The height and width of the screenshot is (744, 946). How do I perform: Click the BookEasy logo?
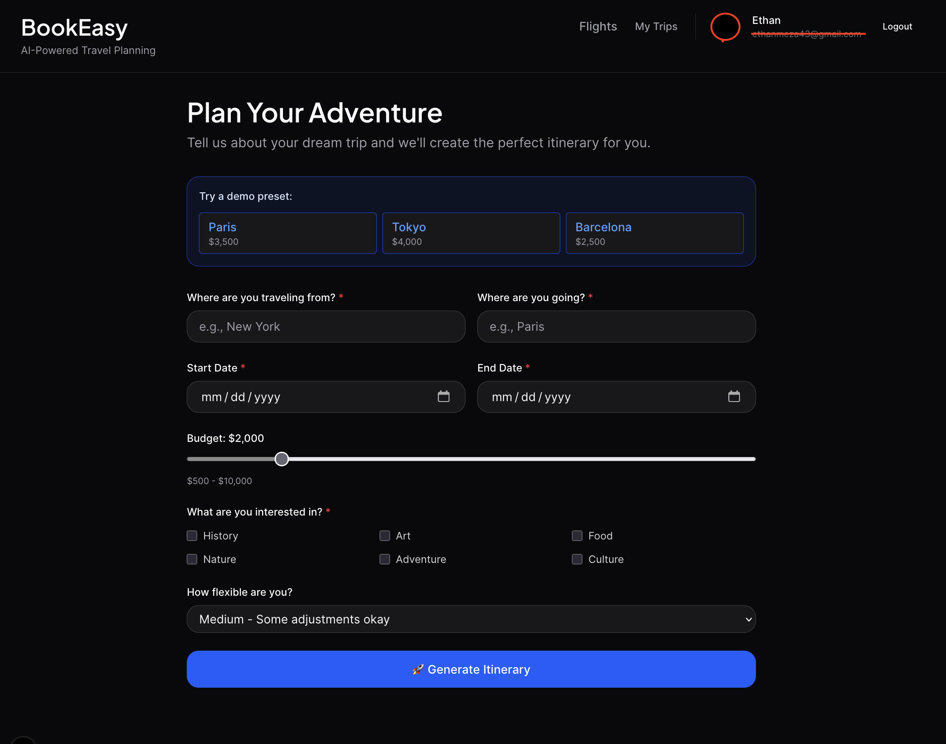pyautogui.click(x=75, y=28)
